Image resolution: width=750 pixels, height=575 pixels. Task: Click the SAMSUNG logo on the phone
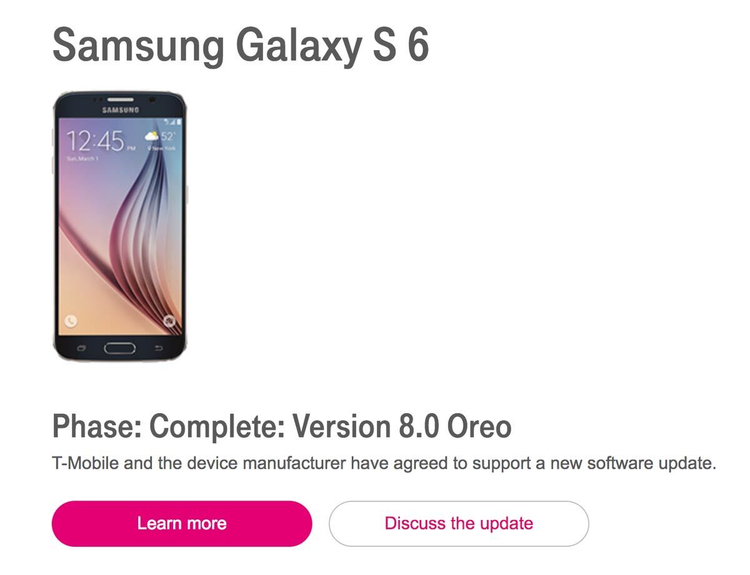pos(121,110)
